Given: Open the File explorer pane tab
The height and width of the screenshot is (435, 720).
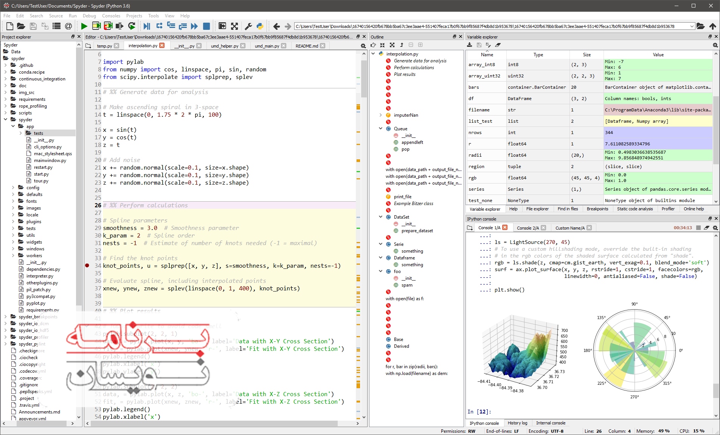Looking at the screenshot, I should click(537, 209).
